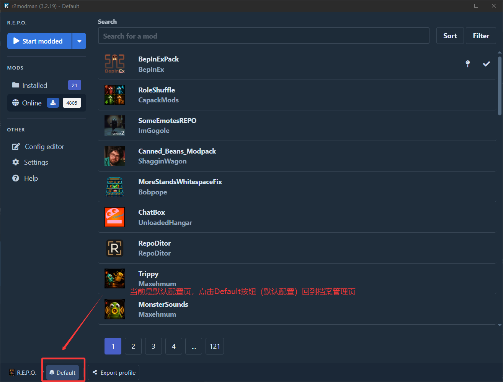
Task: Click the pin icon on BepInExPack row
Action: pos(467,64)
